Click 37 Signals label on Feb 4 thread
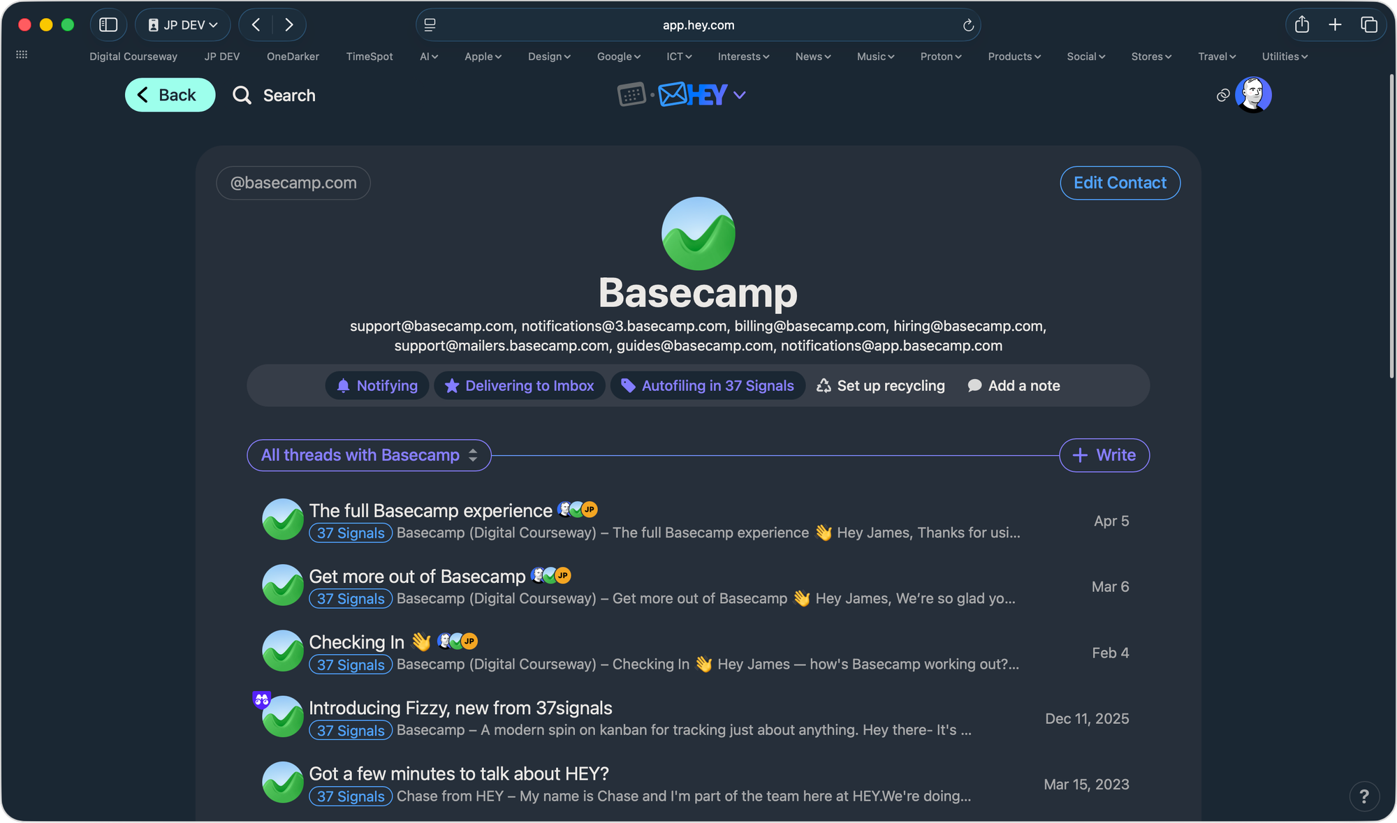 (351, 665)
